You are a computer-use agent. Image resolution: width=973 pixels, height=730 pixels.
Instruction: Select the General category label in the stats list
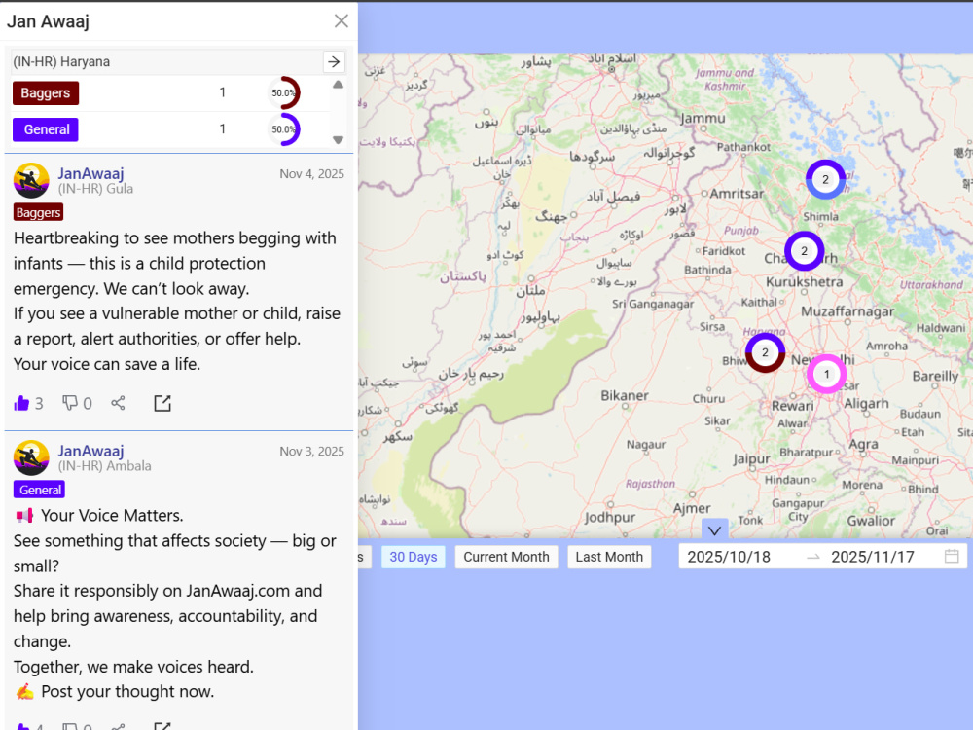pos(46,129)
